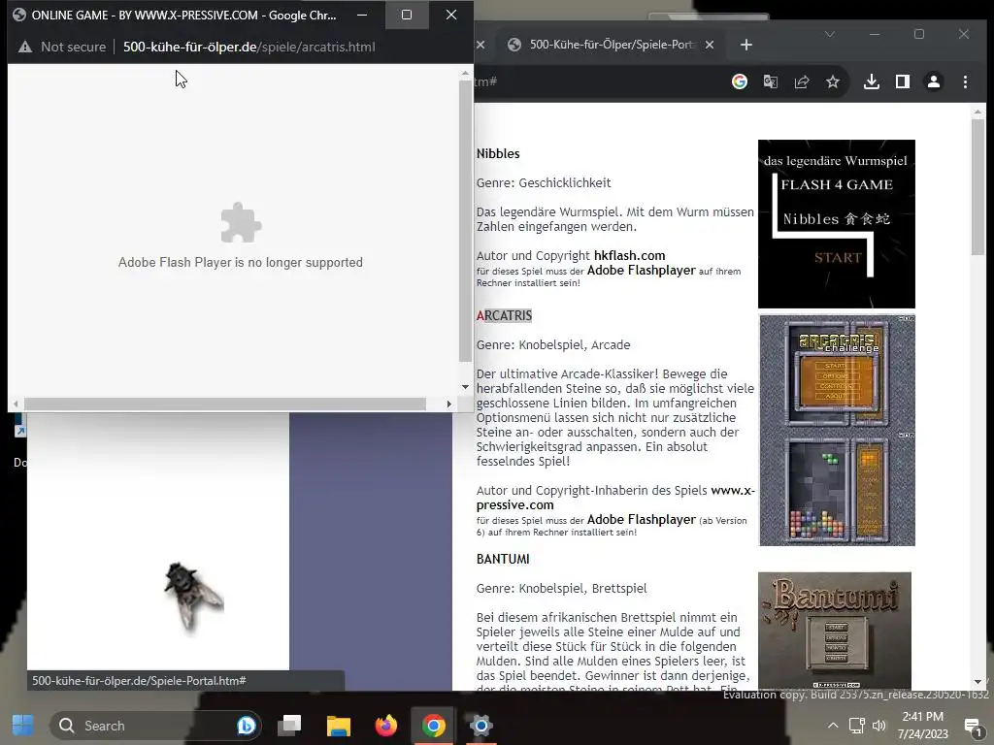
Task: Click the popup scroll left arrow
Action: [x=16, y=404]
